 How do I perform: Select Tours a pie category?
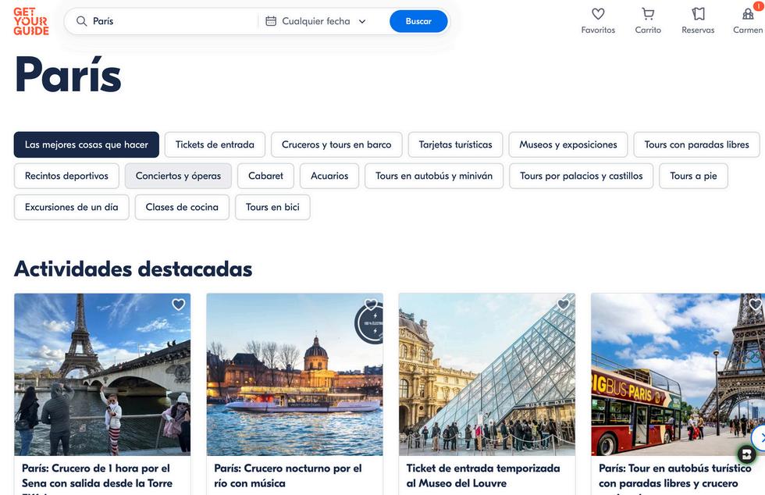pos(693,176)
